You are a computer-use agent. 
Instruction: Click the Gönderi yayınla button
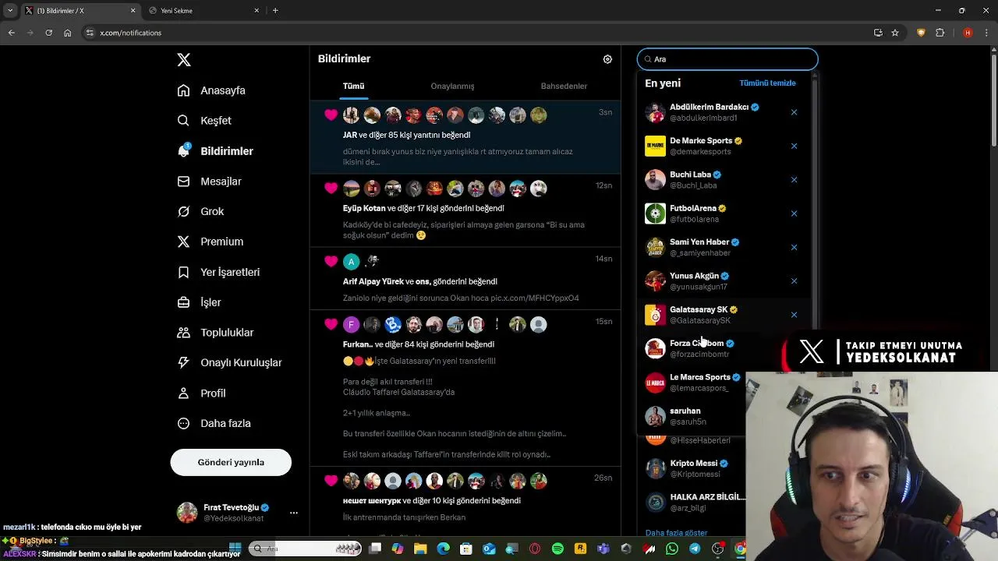[231, 462]
